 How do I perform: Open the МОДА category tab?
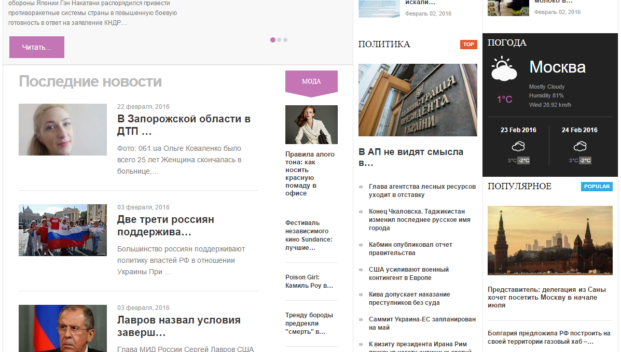click(311, 81)
